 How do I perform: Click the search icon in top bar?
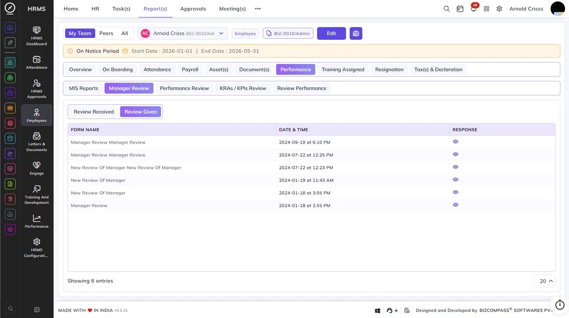(447, 9)
